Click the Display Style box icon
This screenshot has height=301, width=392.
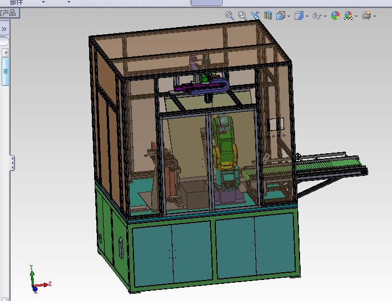pos(299,15)
